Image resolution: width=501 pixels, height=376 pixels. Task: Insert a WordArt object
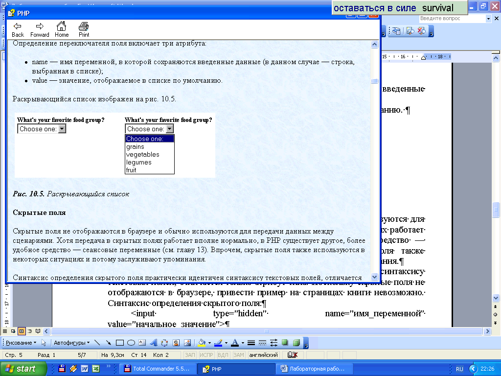(x=153, y=343)
